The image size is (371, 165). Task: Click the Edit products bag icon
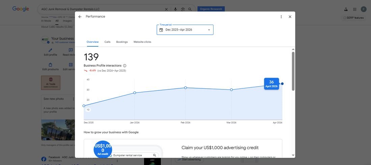point(50,65)
